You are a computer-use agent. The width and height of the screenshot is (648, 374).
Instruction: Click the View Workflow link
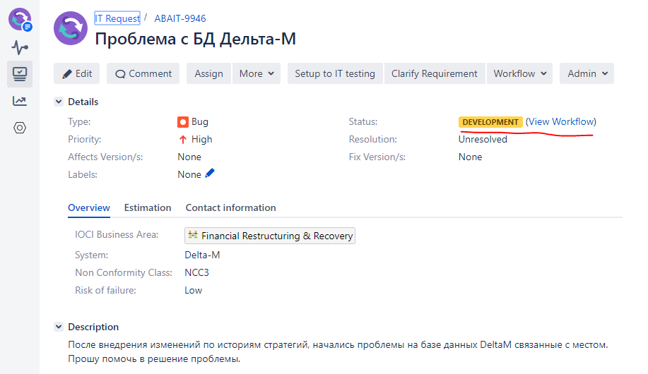[561, 122]
